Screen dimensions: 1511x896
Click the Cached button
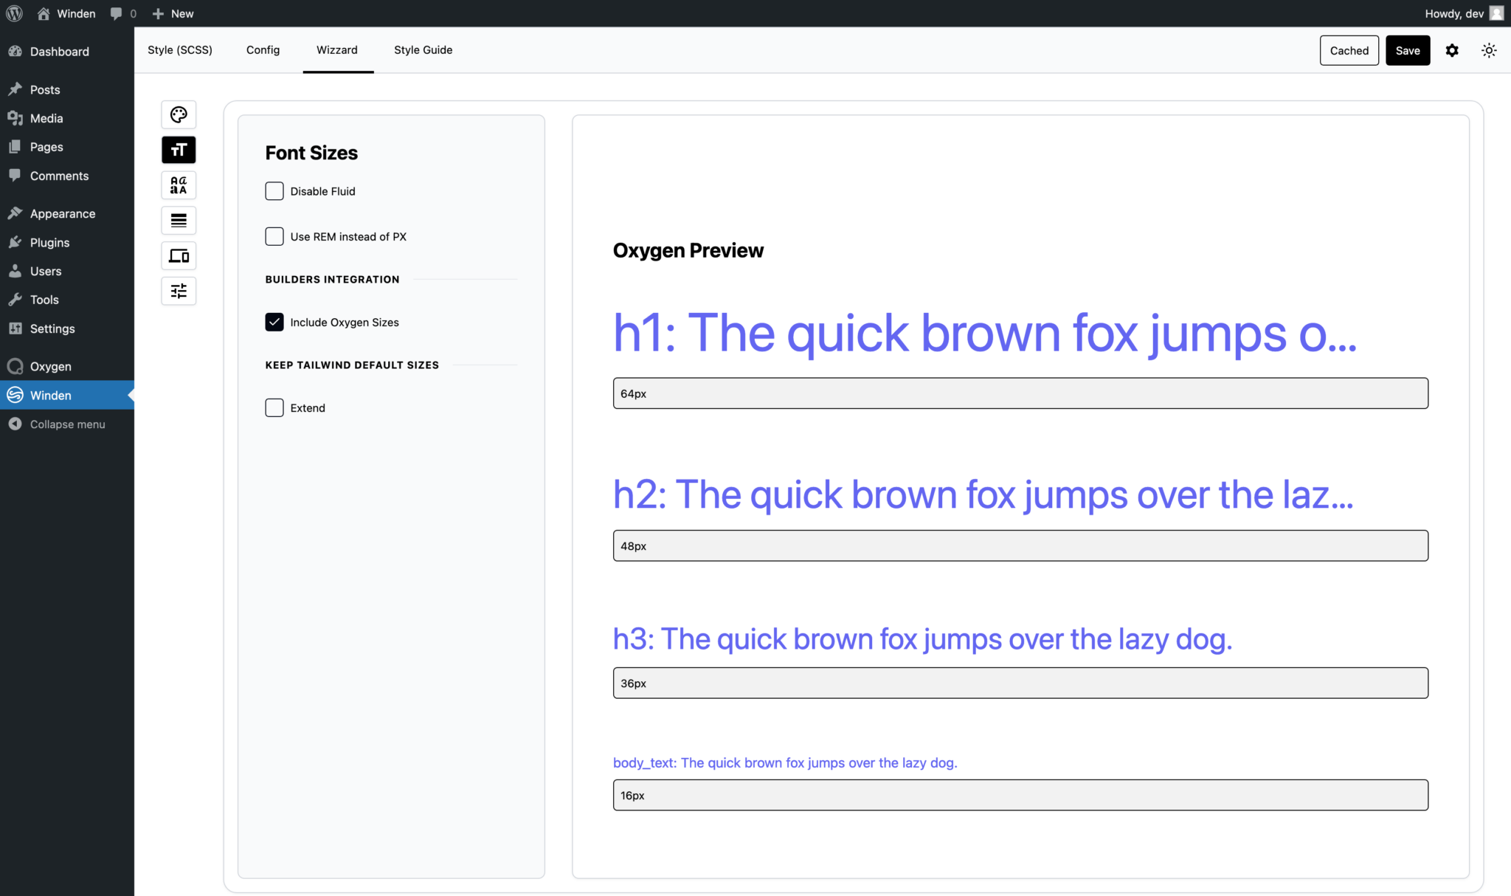1349,50
